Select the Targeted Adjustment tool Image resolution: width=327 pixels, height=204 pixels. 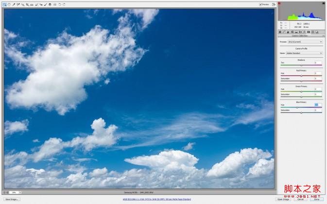point(23,4)
